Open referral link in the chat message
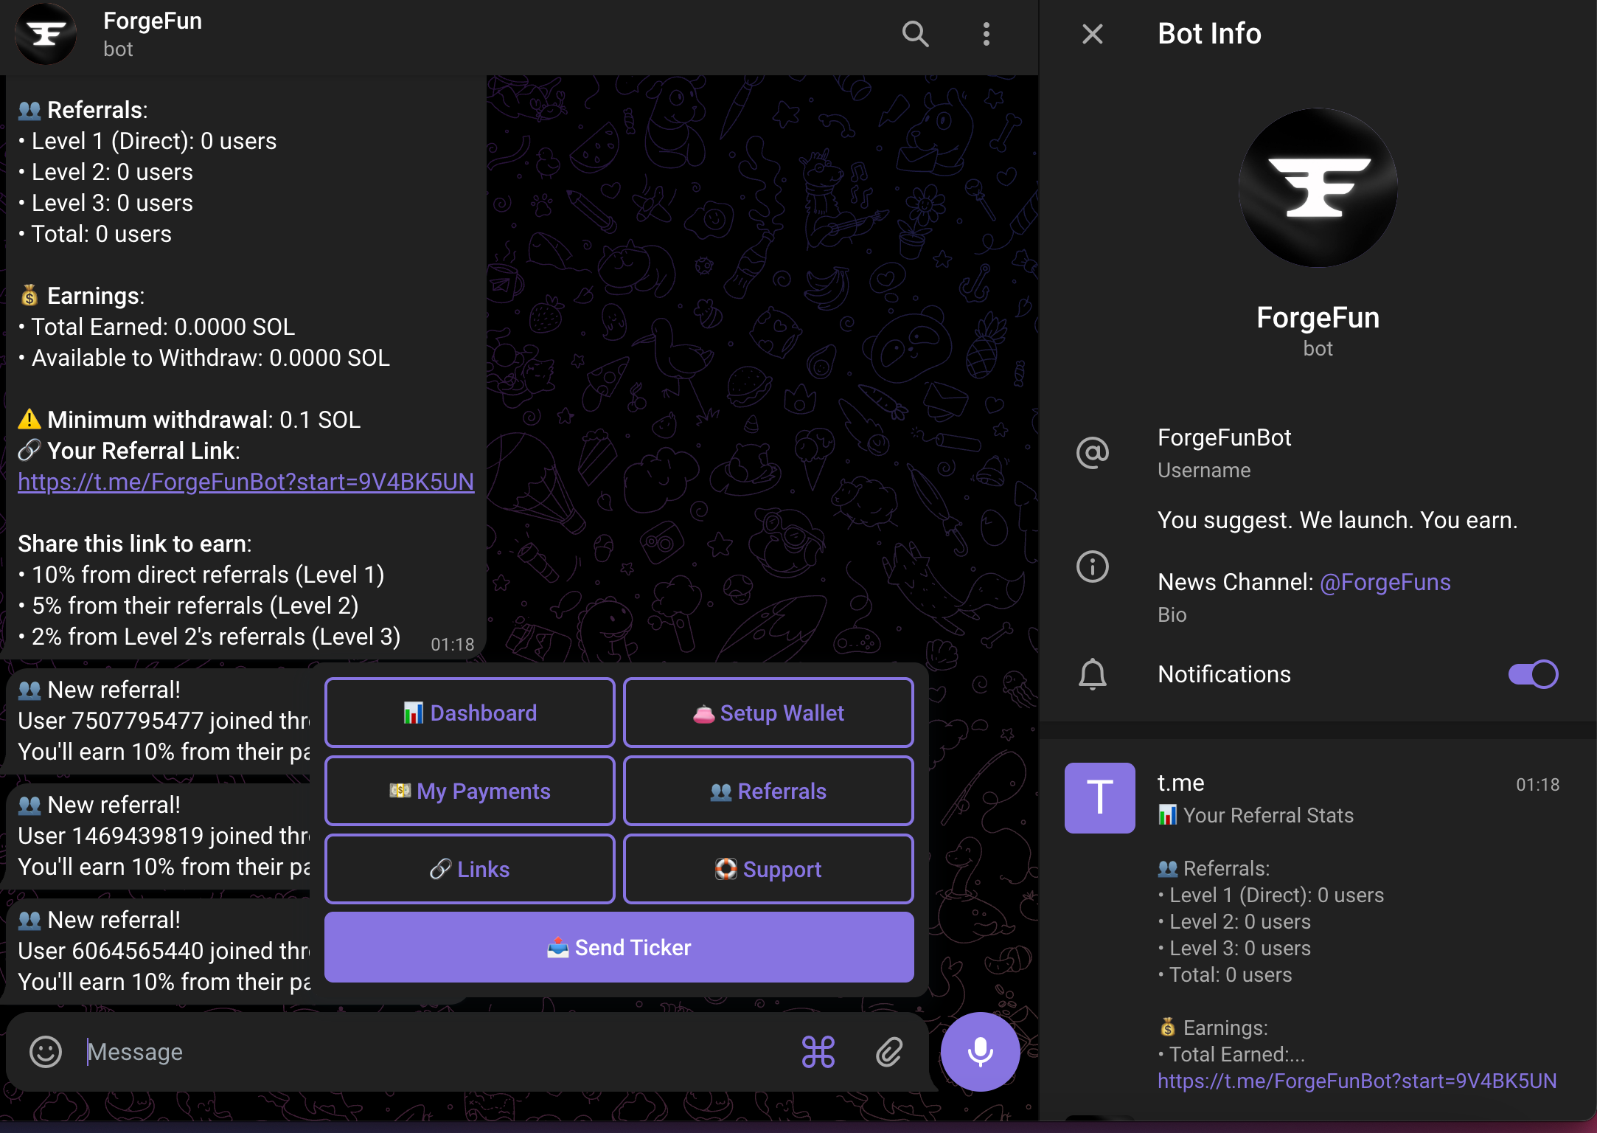1597x1133 pixels. pos(246,482)
